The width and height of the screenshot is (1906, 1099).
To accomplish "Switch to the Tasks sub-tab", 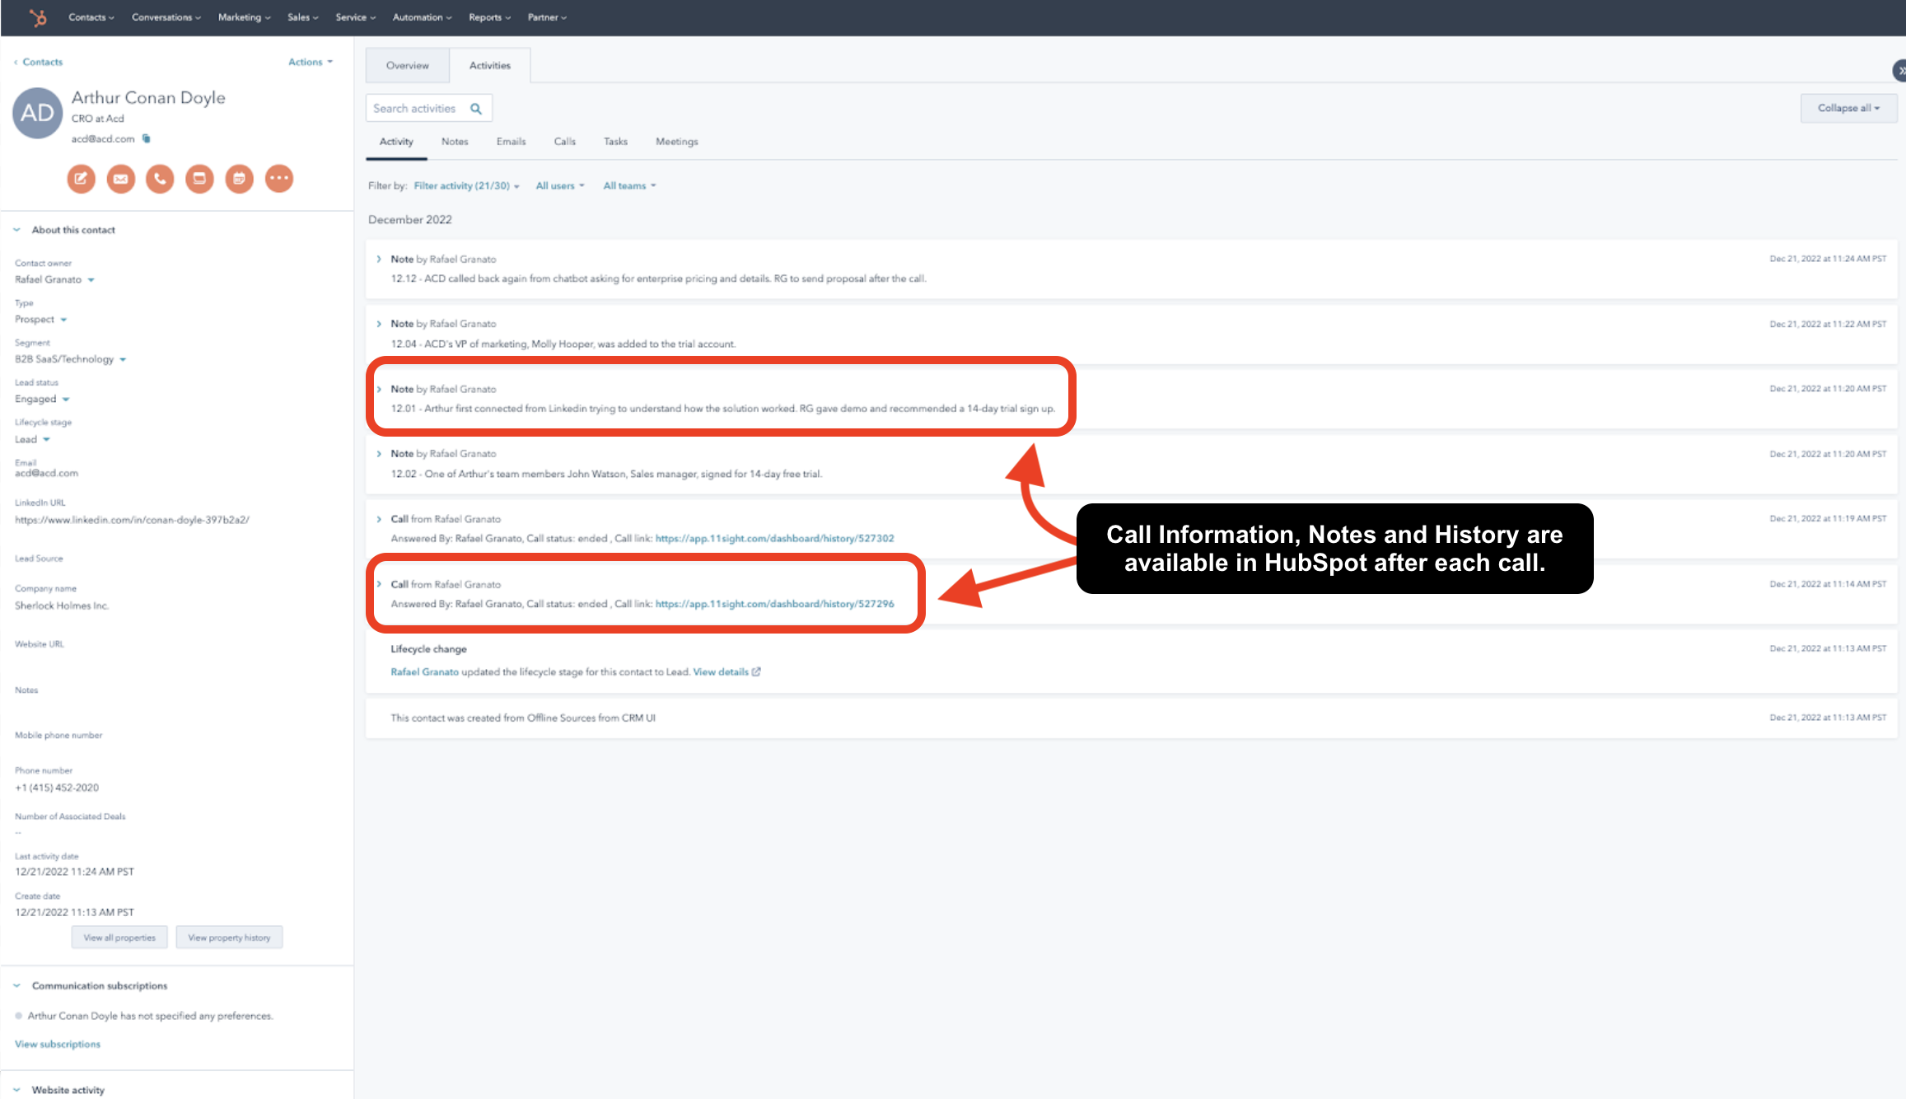I will point(615,142).
